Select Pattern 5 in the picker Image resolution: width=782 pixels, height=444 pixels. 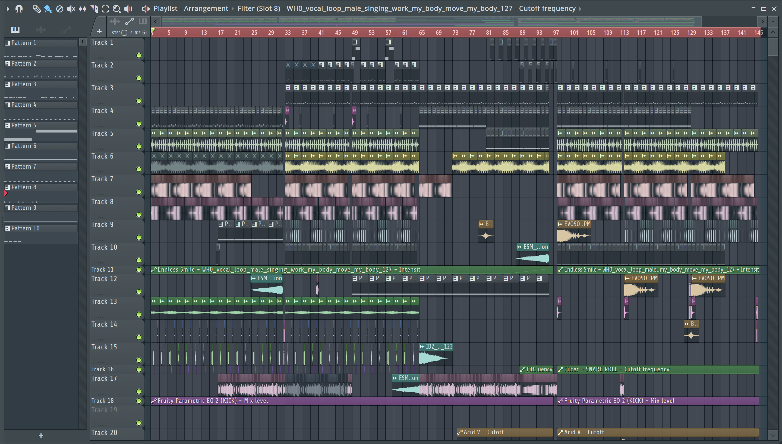tap(41, 125)
